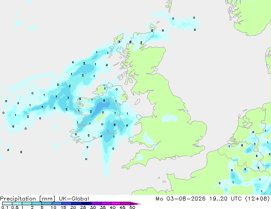
Task: Click the 25 mm dark-blue legend swatch
Action: pos(86,203)
